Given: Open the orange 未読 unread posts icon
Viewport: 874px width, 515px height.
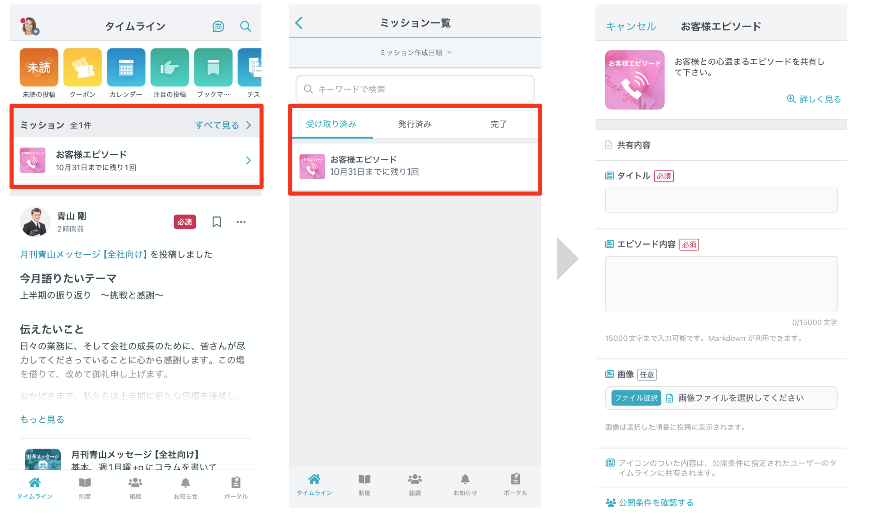Looking at the screenshot, I should tap(39, 67).
